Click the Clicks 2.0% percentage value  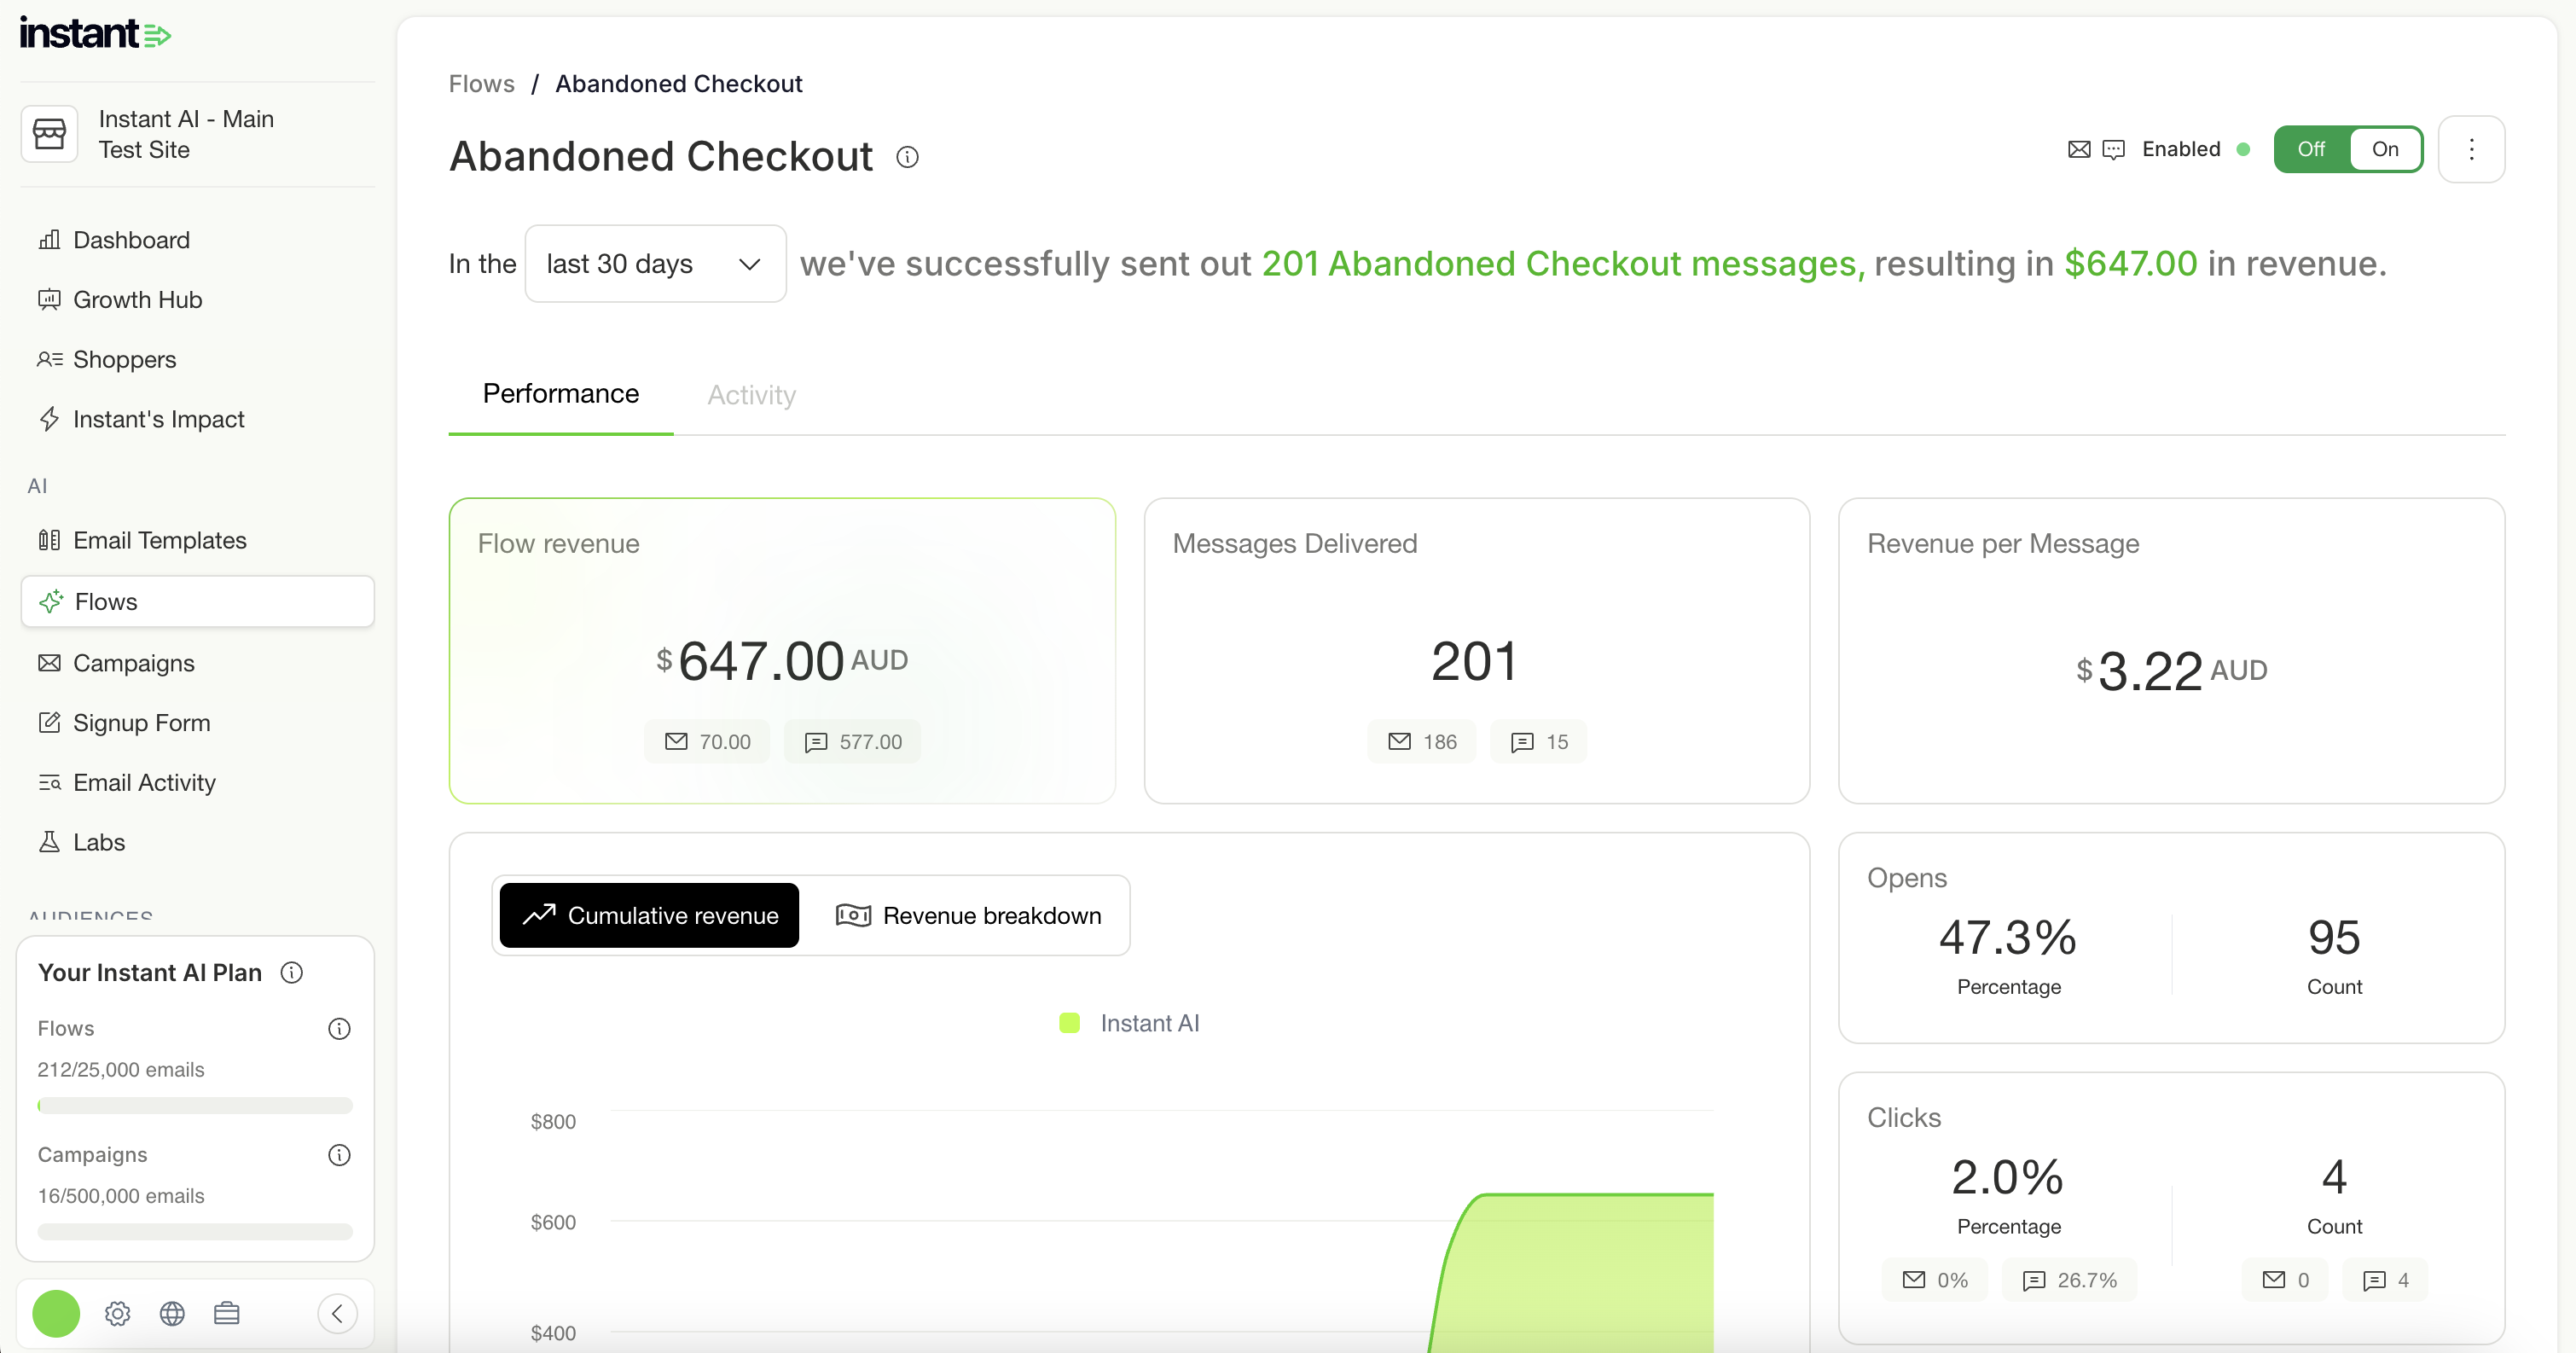tap(2008, 1177)
